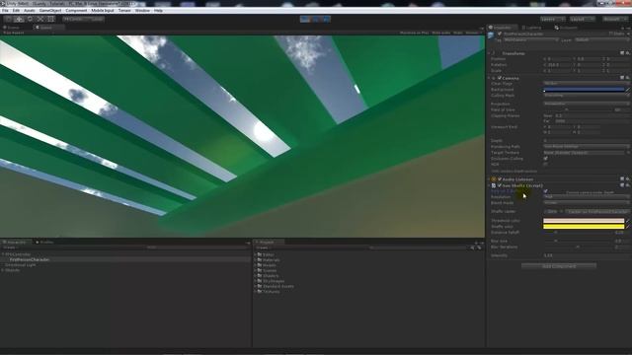Open the Help menu
Viewport: 632px width, 355px height.
pos(158,11)
